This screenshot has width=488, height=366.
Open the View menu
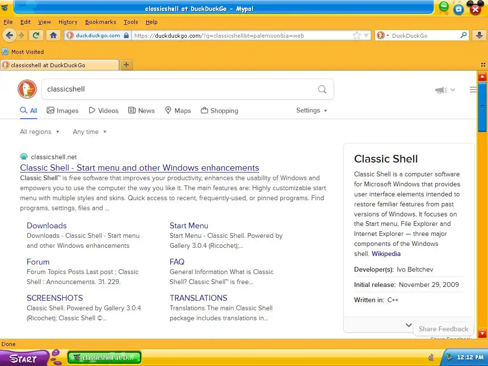44,22
